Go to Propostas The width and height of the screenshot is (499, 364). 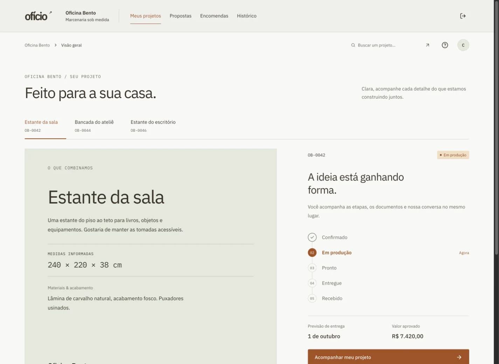click(180, 16)
